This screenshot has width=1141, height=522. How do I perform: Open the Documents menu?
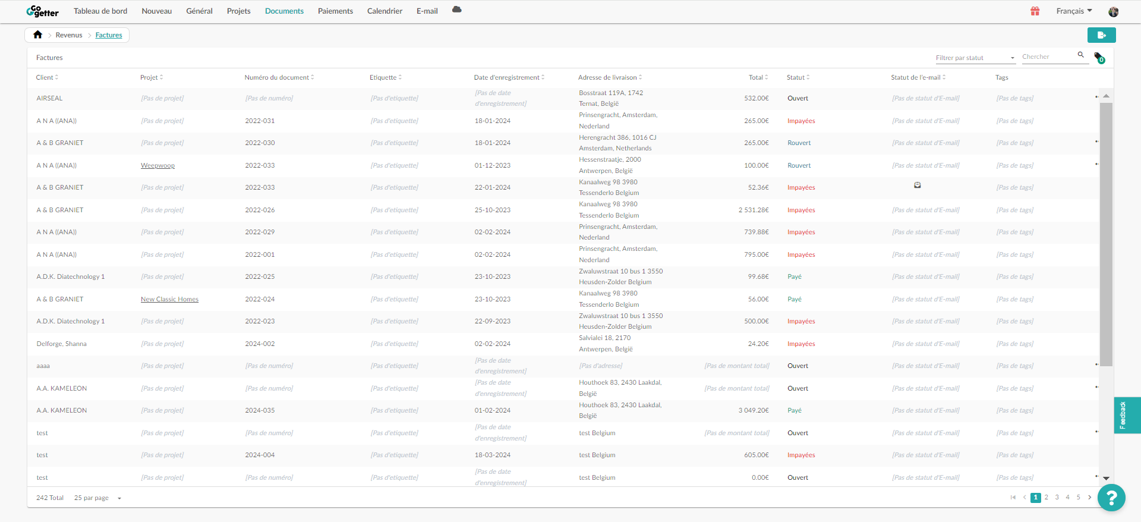[x=284, y=11]
